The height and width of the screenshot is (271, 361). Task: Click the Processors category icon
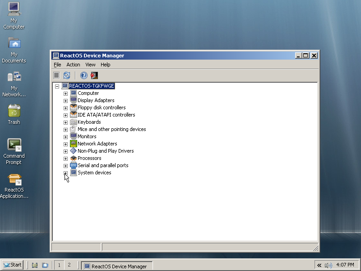(x=74, y=158)
